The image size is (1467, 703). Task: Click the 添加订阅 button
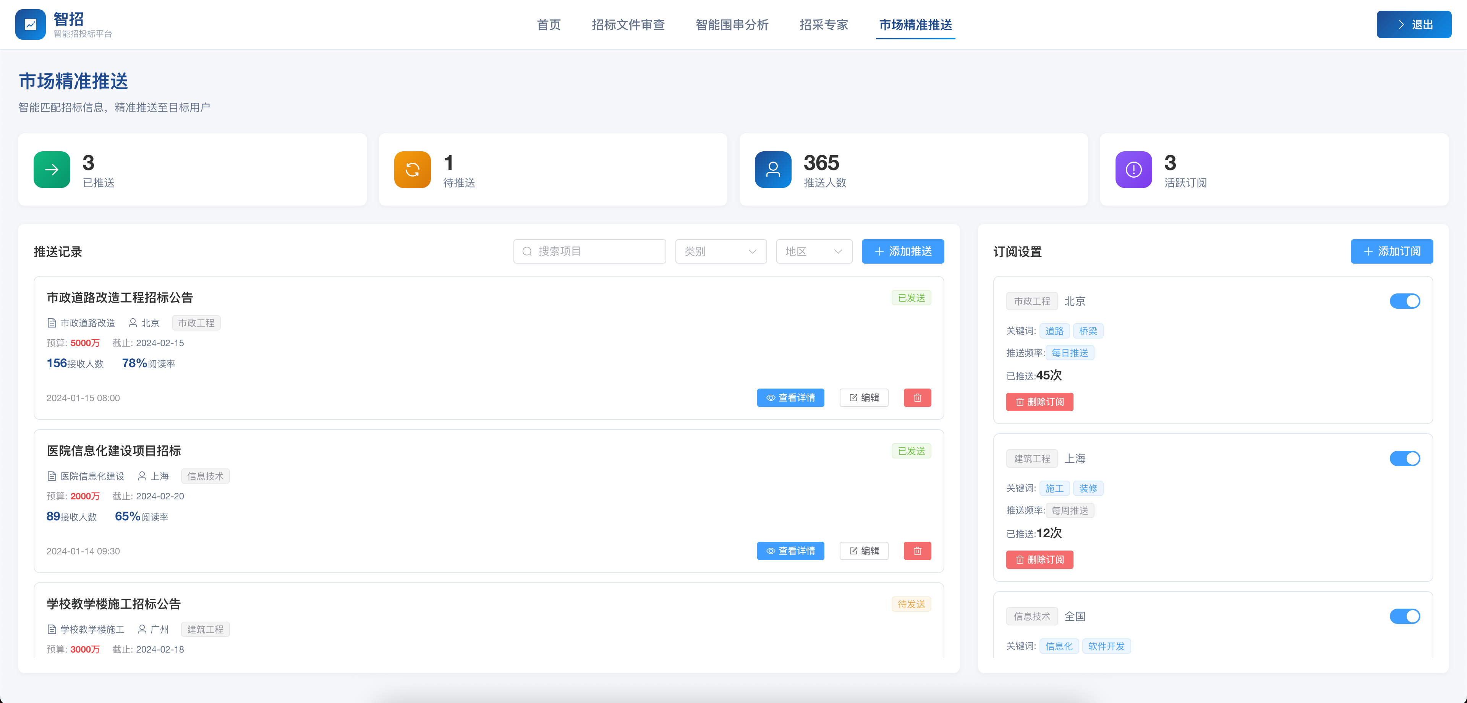click(x=1391, y=251)
